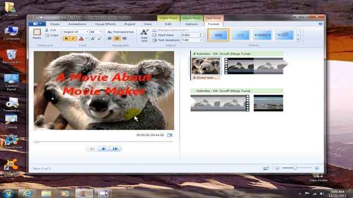The width and height of the screenshot is (353, 198).
Task: Open the Text duration dropdown
Action: click(x=201, y=40)
